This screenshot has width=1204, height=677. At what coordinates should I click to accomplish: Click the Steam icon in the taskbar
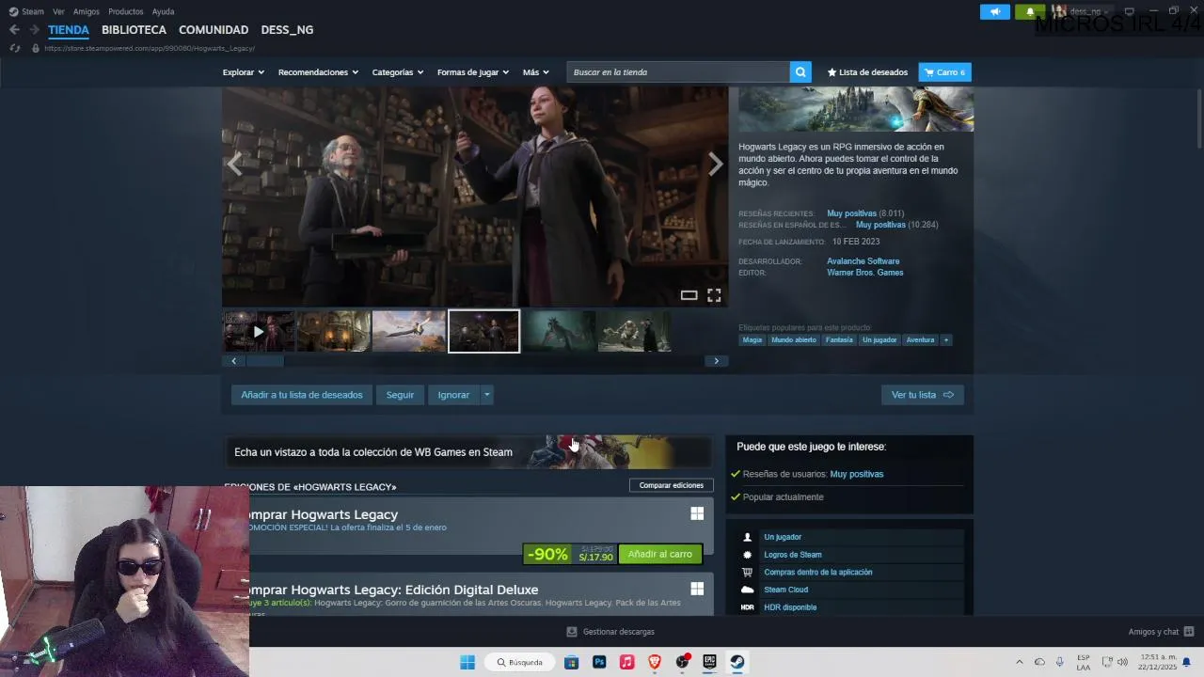point(737,662)
